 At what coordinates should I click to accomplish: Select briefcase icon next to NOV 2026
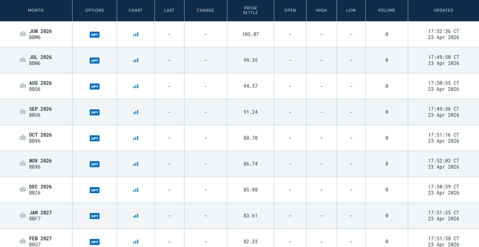(x=22, y=164)
